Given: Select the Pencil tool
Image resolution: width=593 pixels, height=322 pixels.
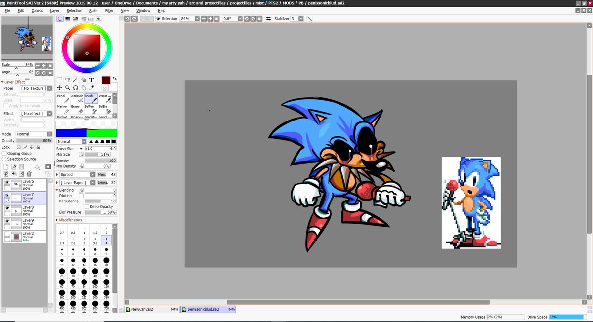Looking at the screenshot, I should 63,98.
